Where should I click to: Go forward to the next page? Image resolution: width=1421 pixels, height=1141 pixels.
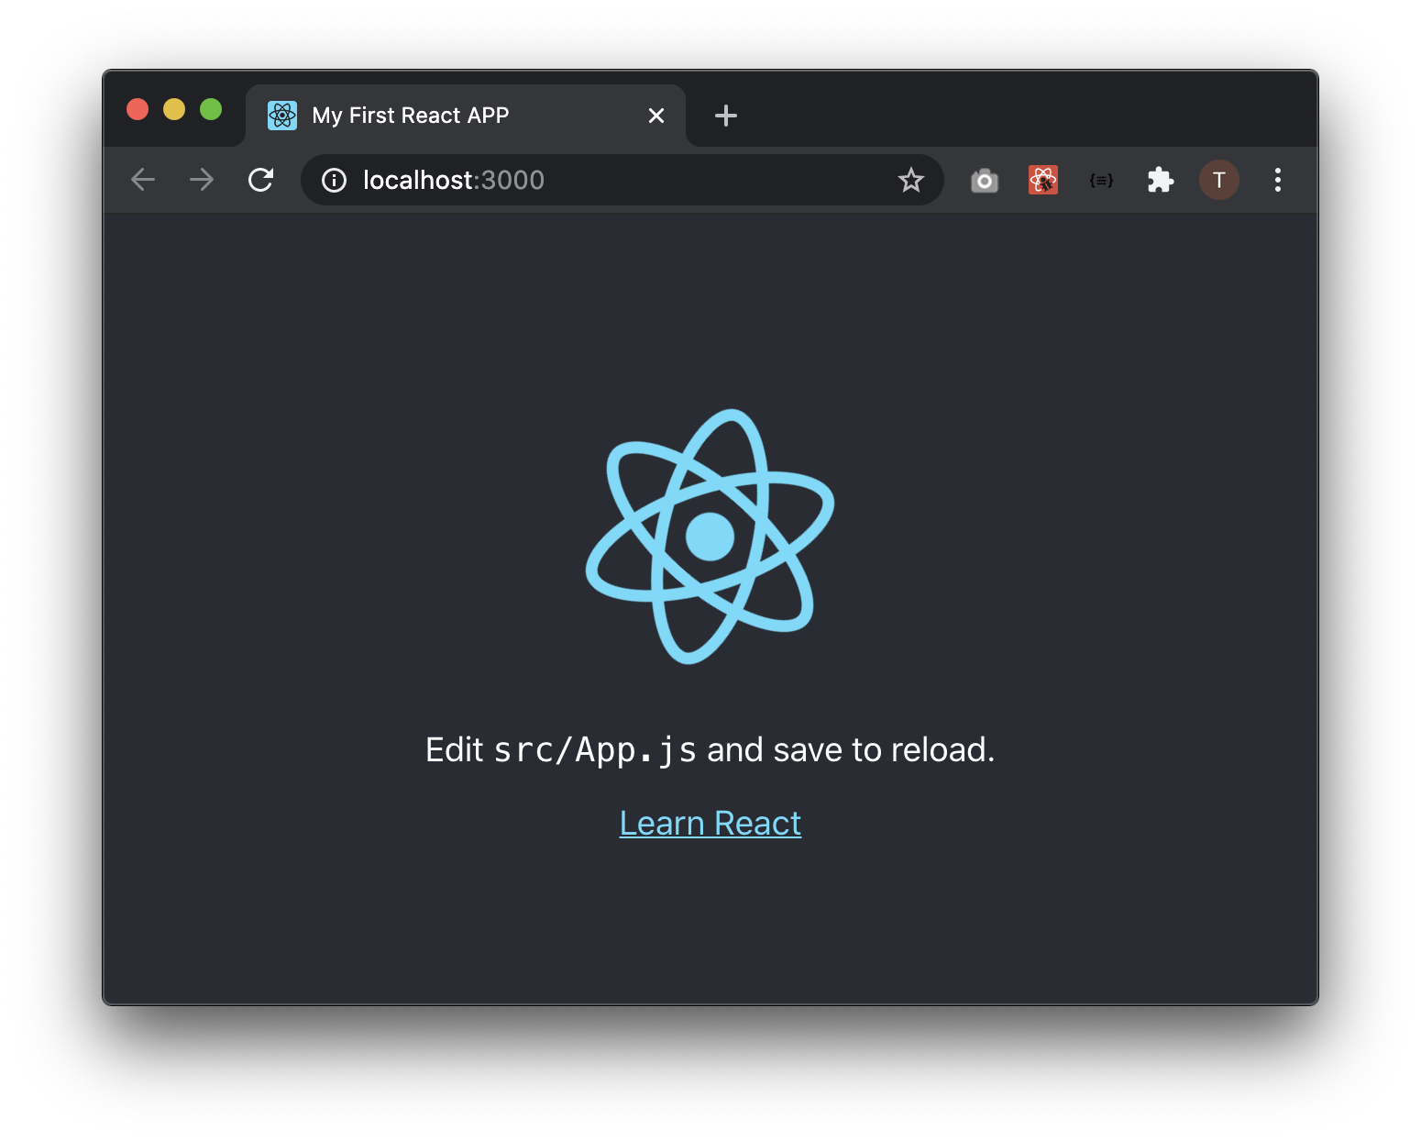click(x=202, y=180)
